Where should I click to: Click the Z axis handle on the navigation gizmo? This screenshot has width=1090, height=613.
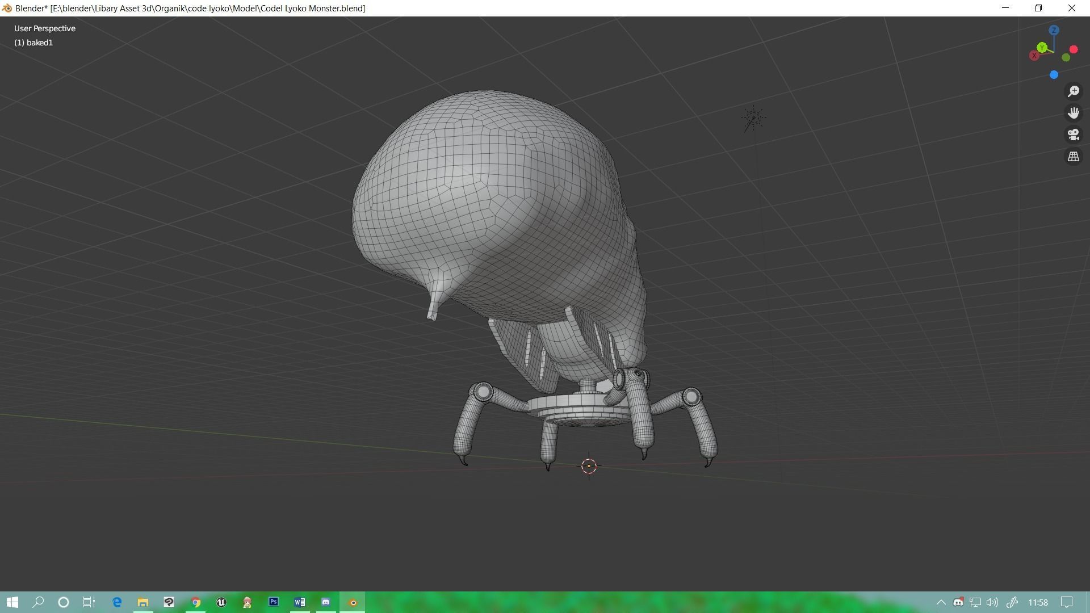1054,30
